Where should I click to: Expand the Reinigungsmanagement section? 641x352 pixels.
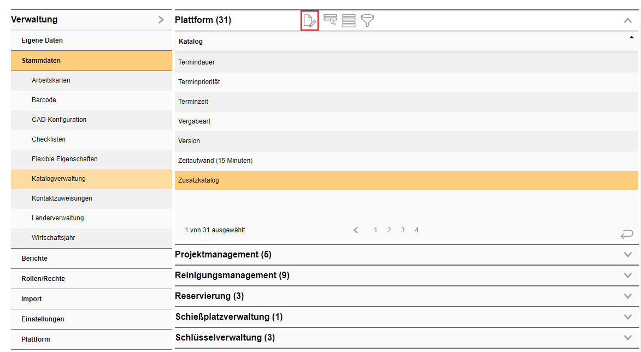point(627,275)
